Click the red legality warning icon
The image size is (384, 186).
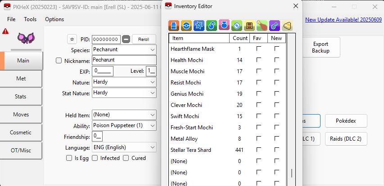(x=5, y=31)
